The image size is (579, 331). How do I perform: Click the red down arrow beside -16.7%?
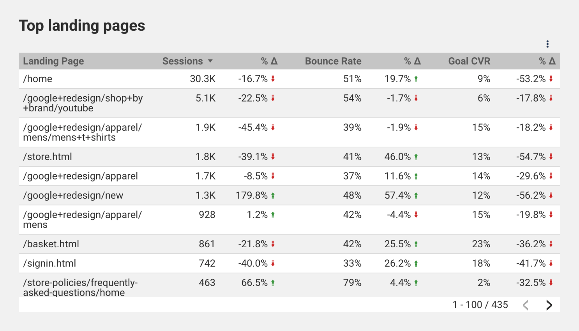(273, 79)
